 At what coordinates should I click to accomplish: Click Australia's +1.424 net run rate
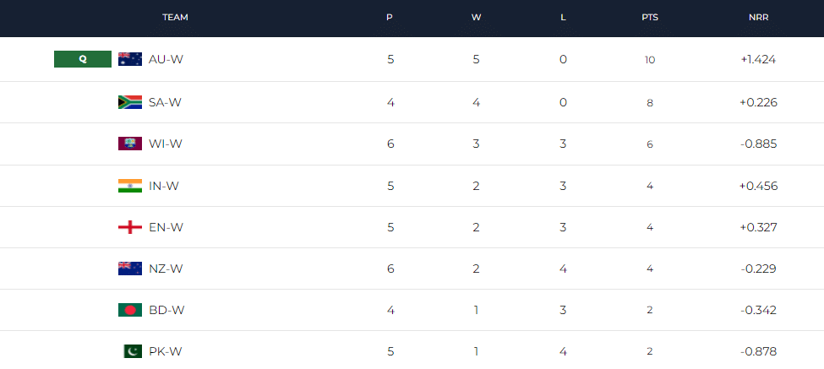(757, 59)
